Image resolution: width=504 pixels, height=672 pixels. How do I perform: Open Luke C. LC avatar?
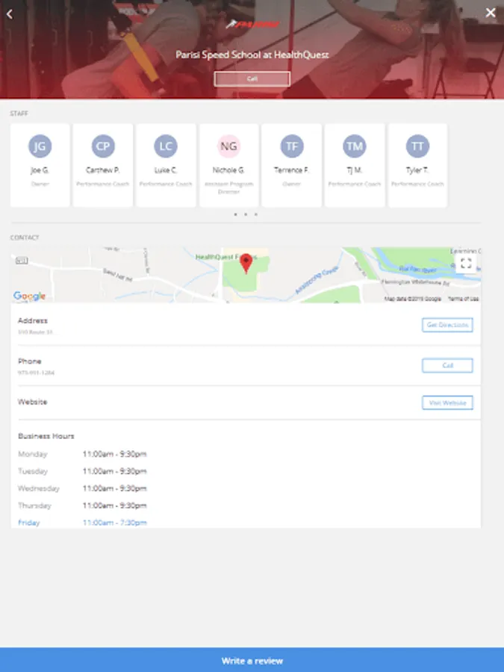click(166, 146)
